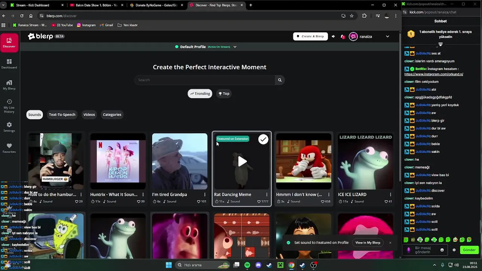
Task: Like the I'm tired Grandpa sound
Action: click(x=199, y=201)
